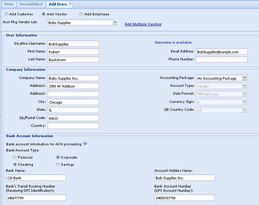Click the Bank Name input field
The image size is (259, 205).
36,178
